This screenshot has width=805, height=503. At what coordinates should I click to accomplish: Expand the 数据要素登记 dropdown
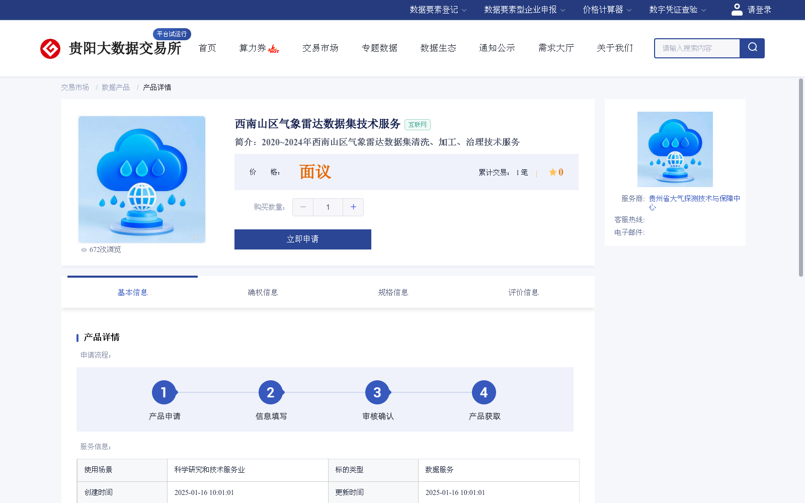coord(438,10)
